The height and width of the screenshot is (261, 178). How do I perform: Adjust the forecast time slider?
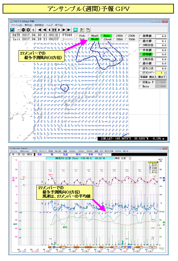[x=67, y=39]
